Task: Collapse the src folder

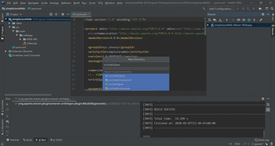Action: 10,27
